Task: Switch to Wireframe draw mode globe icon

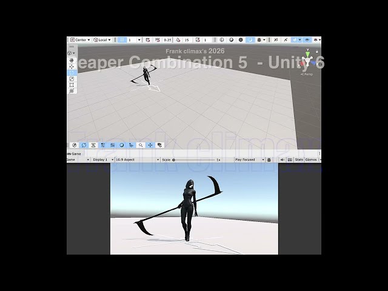Action: click(222, 40)
